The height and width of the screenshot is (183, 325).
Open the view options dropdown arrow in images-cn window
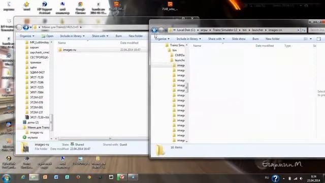pos(311,39)
